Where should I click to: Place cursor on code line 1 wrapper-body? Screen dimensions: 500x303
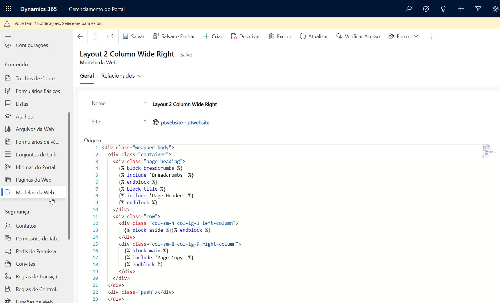point(138,148)
